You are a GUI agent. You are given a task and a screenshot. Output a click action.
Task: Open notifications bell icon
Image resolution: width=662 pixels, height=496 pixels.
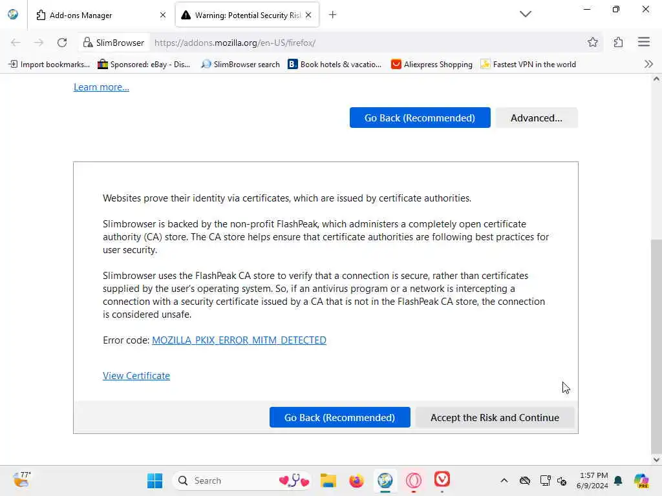point(618,480)
